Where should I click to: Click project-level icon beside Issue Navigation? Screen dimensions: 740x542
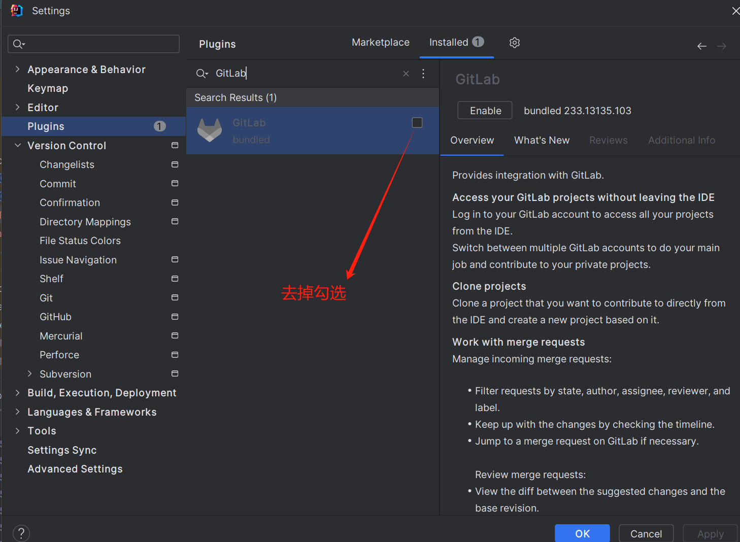pos(175,259)
